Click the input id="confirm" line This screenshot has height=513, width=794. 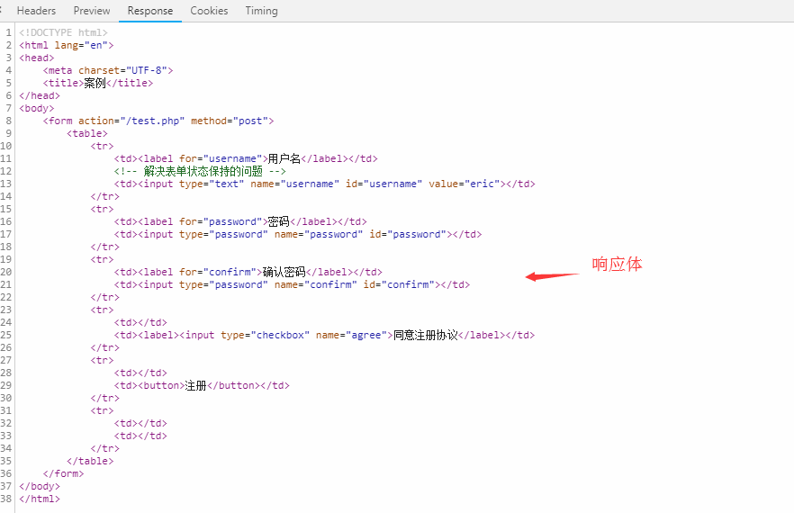[292, 284]
